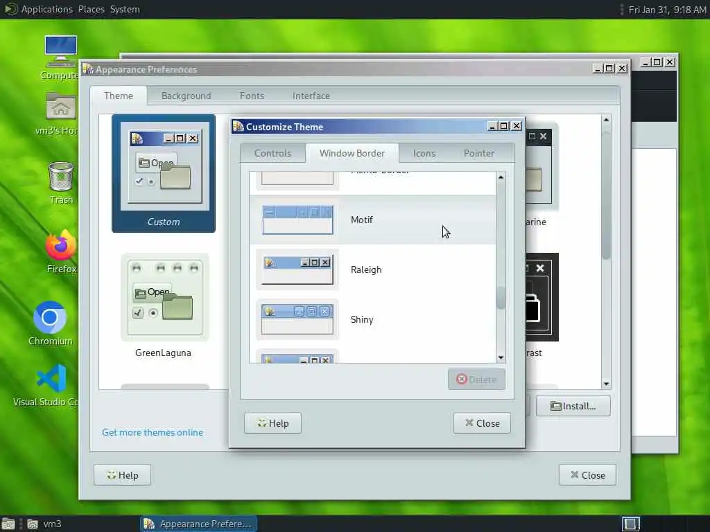Click the Raleigh border preview thumbnail
The width and height of the screenshot is (710, 532).
(297, 270)
